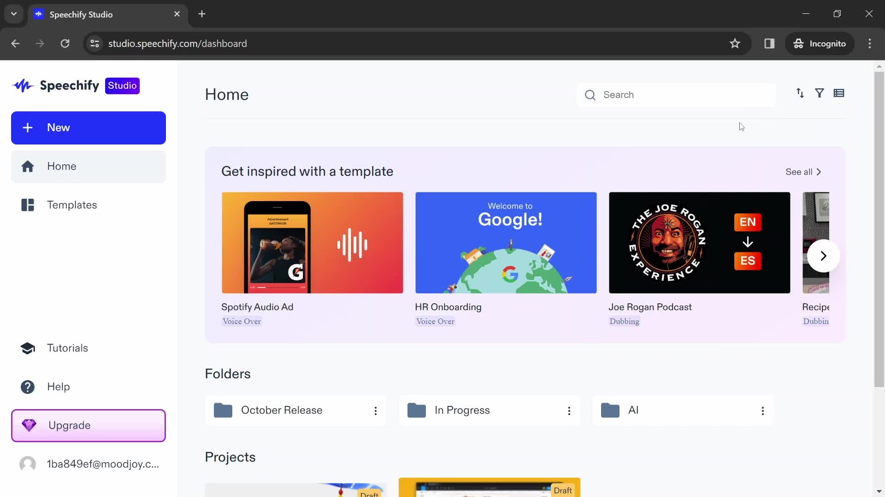Expand In Progress folder options menu
This screenshot has width=885, height=497.
coord(570,411)
